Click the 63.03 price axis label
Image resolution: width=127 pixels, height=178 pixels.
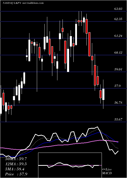[118, 9]
